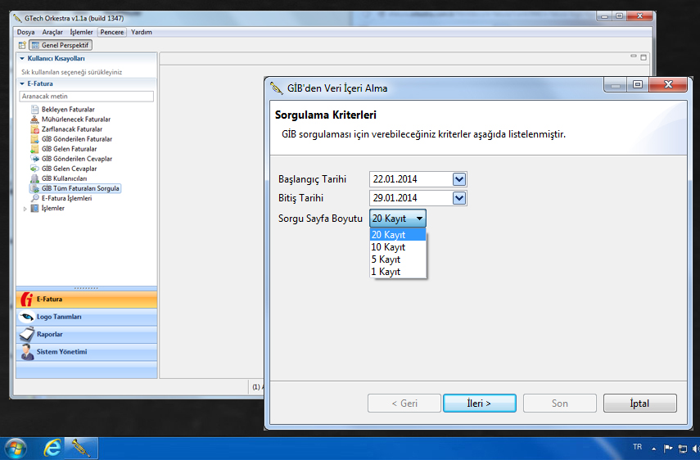Select 1 Kayıt from the list

[398, 272]
